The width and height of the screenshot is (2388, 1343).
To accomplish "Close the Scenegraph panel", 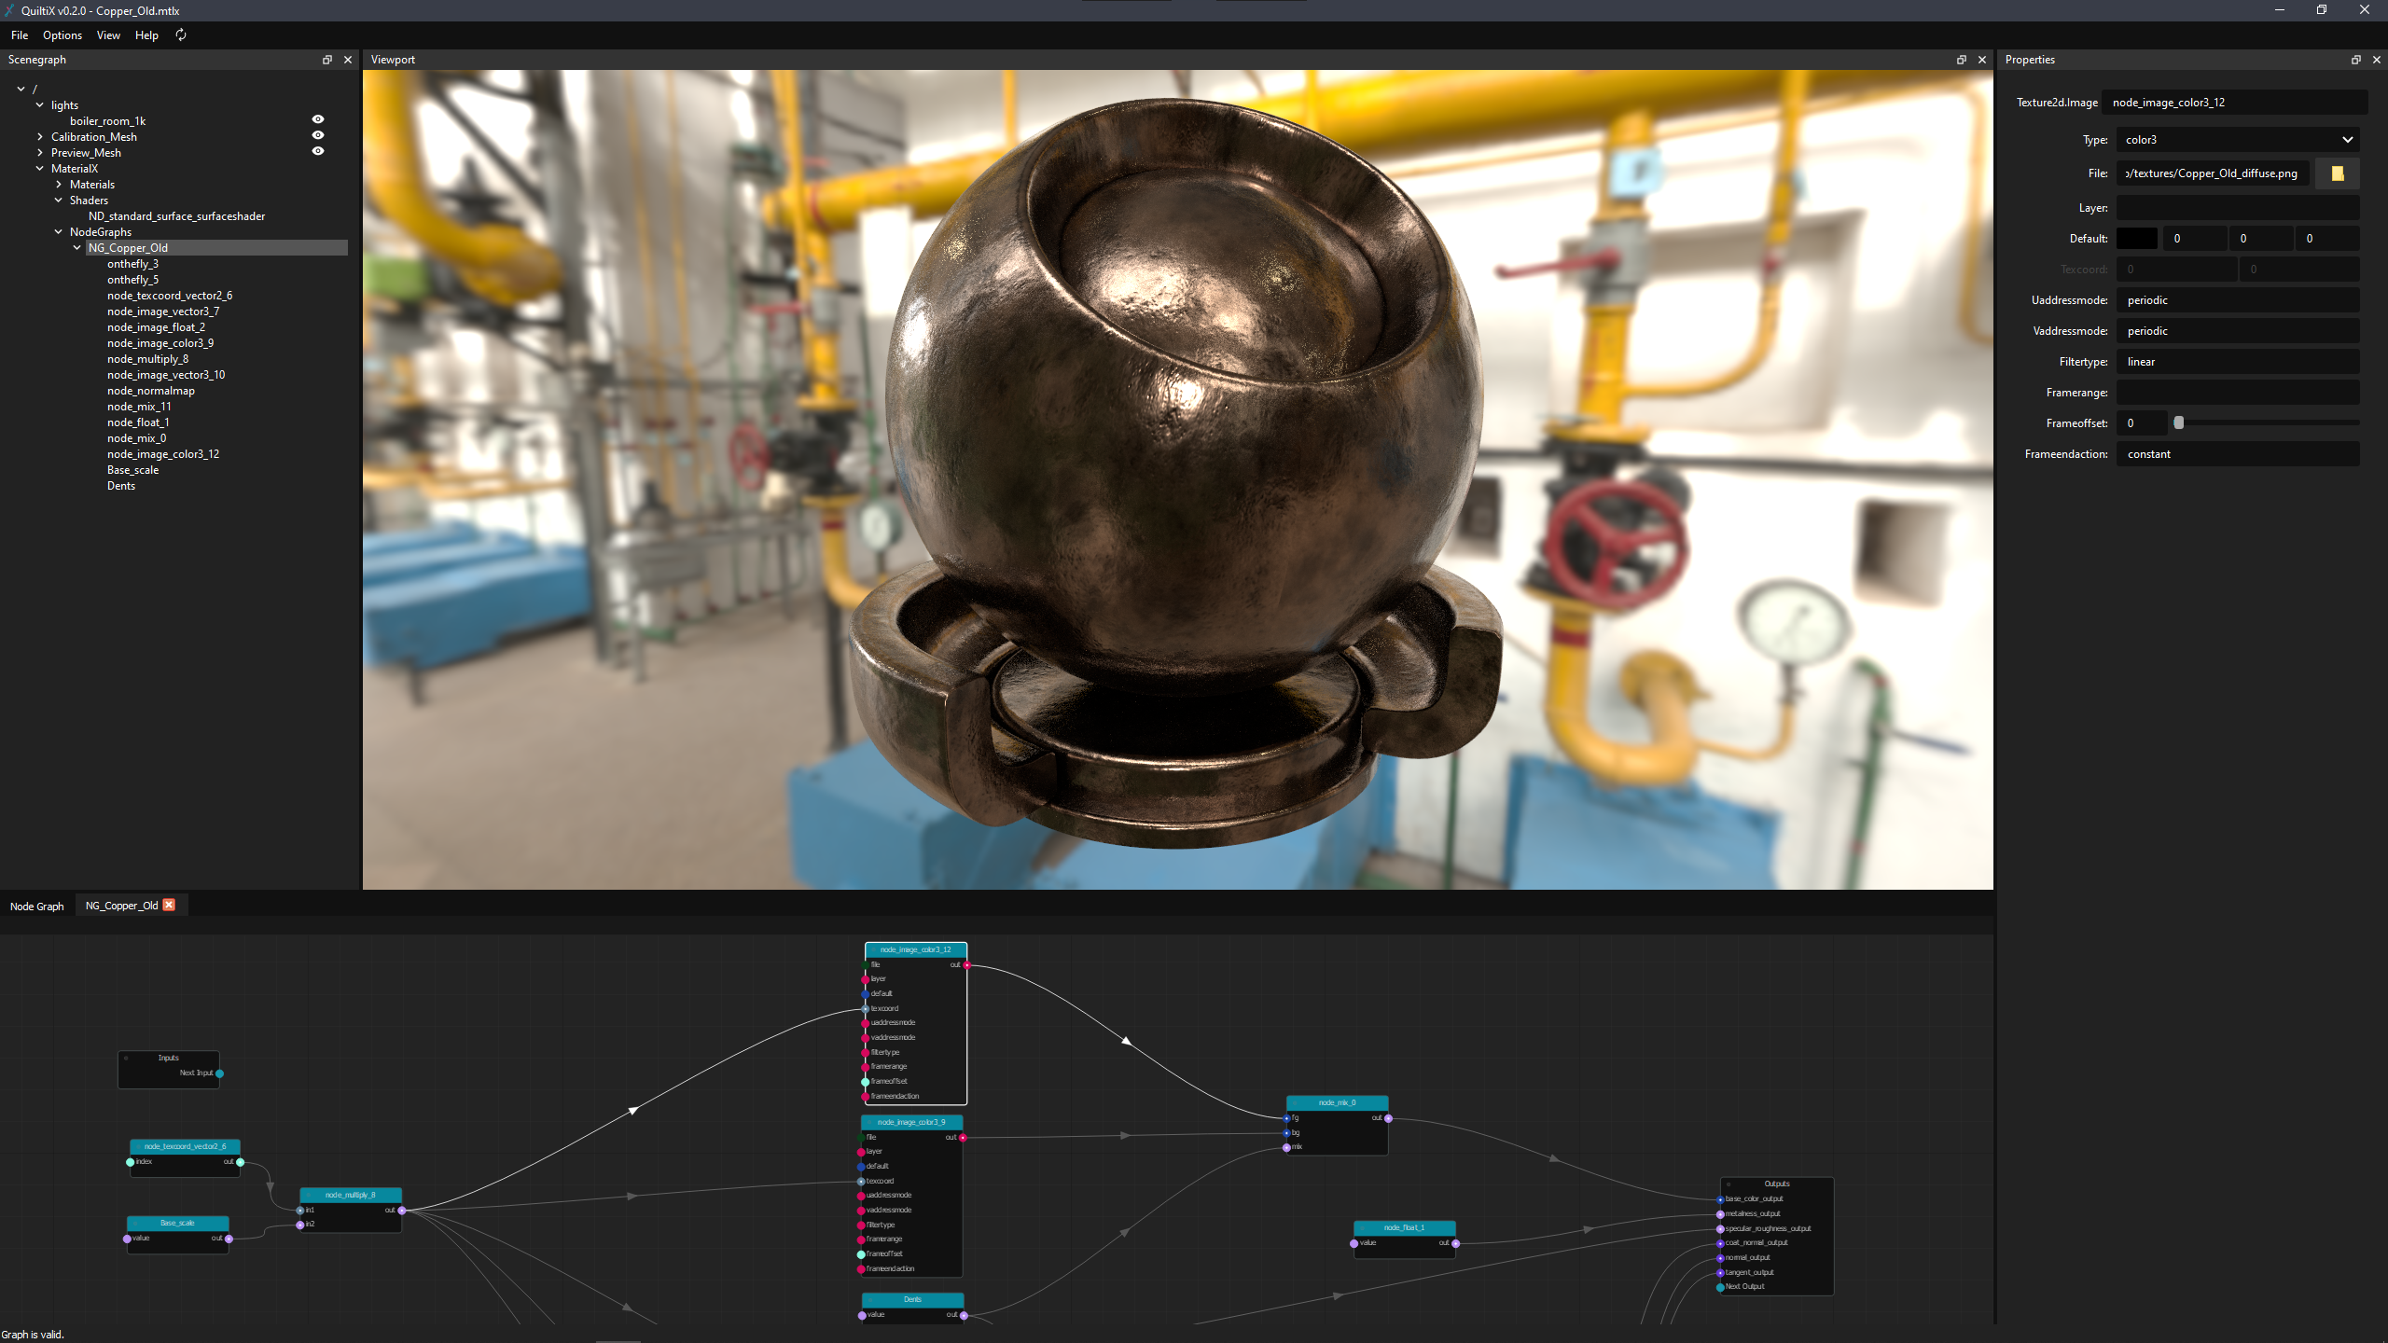I will 348,60.
